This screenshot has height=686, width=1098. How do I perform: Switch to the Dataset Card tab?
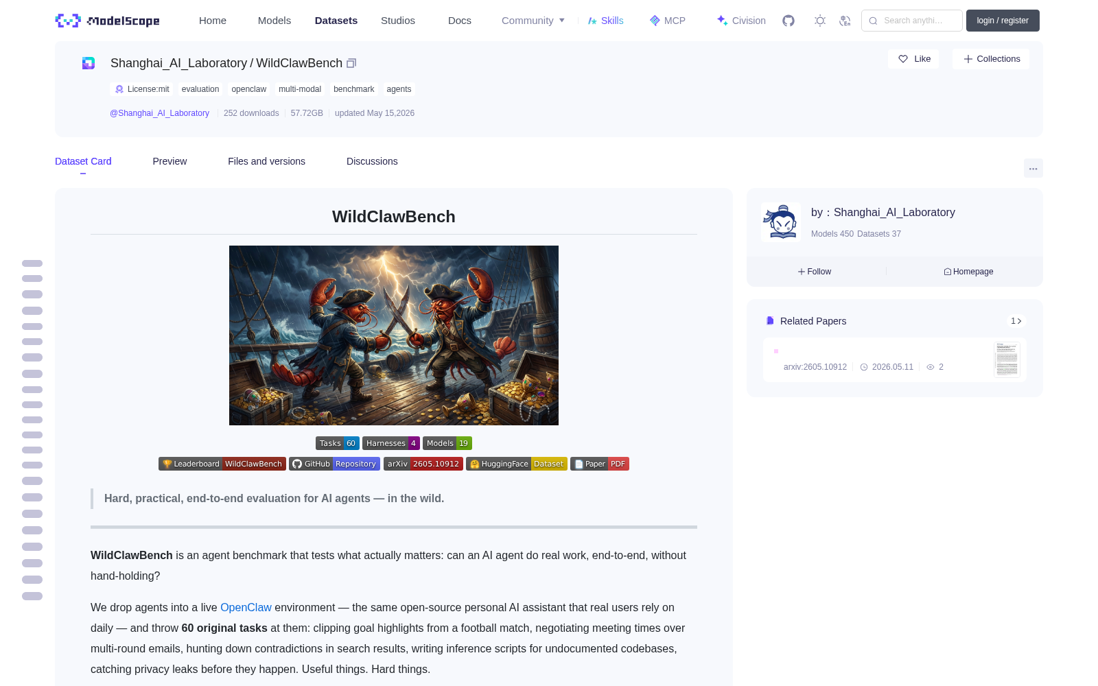(83, 161)
